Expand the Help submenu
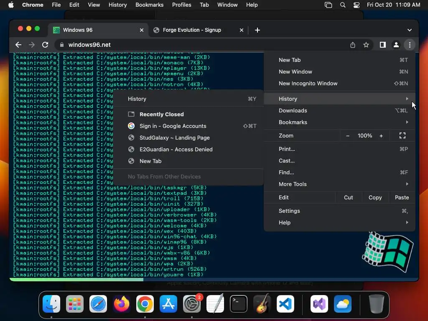The width and height of the screenshot is (428, 321). (339, 223)
